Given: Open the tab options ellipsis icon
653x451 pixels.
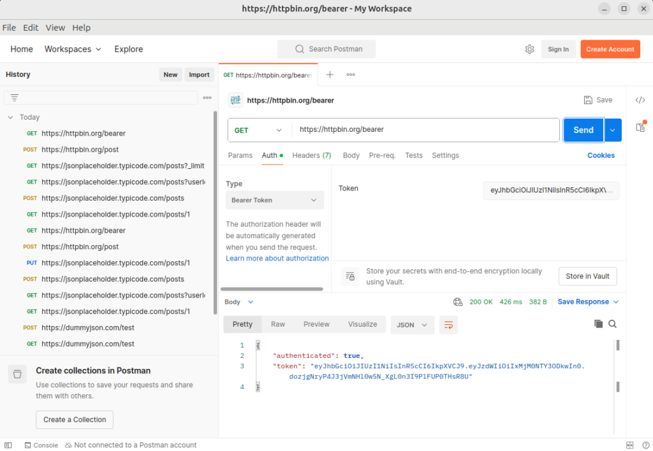Looking at the screenshot, I should point(351,75).
